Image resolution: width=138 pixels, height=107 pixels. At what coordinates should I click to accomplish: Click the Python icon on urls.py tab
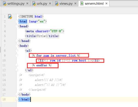point(34,4)
